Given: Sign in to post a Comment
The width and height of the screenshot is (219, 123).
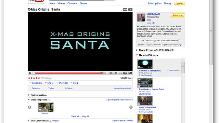Looking at the screenshot, I should (123, 121).
